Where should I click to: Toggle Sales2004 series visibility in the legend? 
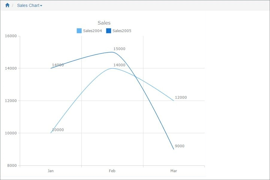92,30
